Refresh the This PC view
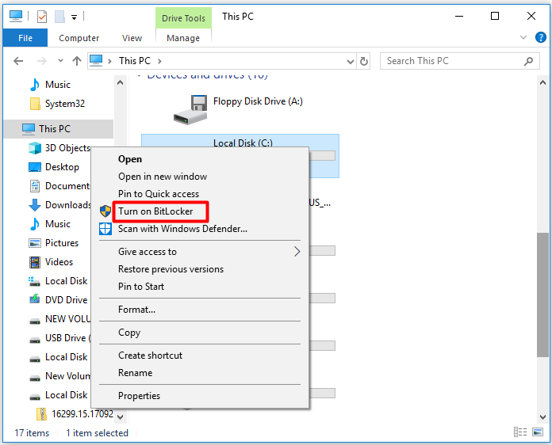This screenshot has width=552, height=445. [364, 62]
